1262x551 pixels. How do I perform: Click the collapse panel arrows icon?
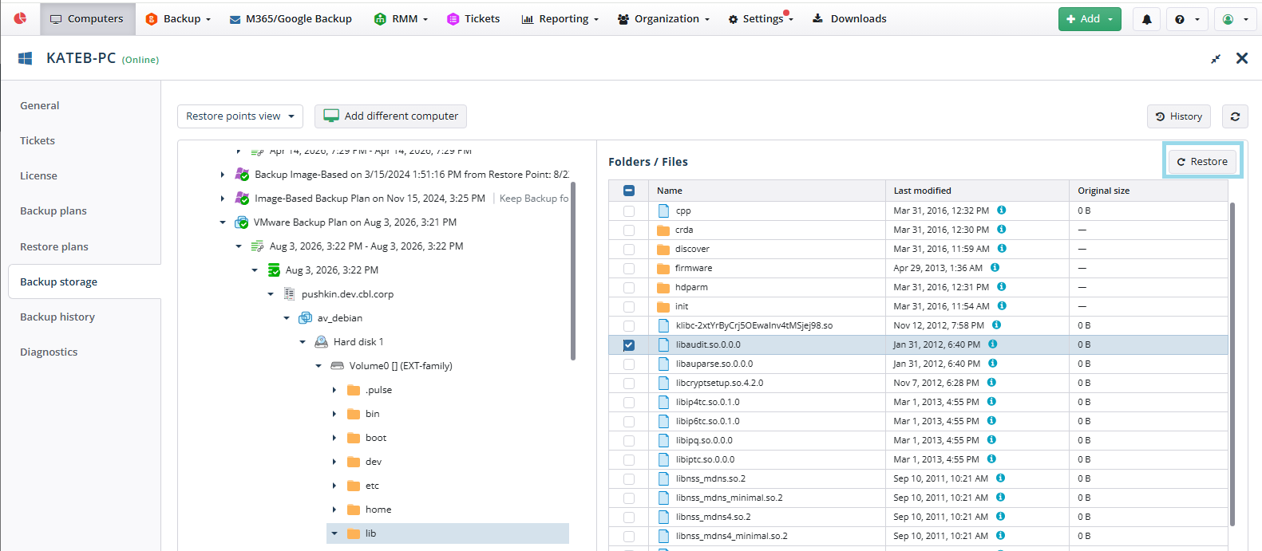pyautogui.click(x=1216, y=59)
